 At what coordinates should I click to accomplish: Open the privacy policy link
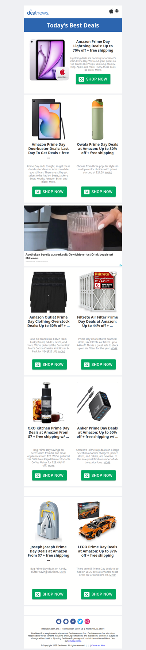coord(75,641)
